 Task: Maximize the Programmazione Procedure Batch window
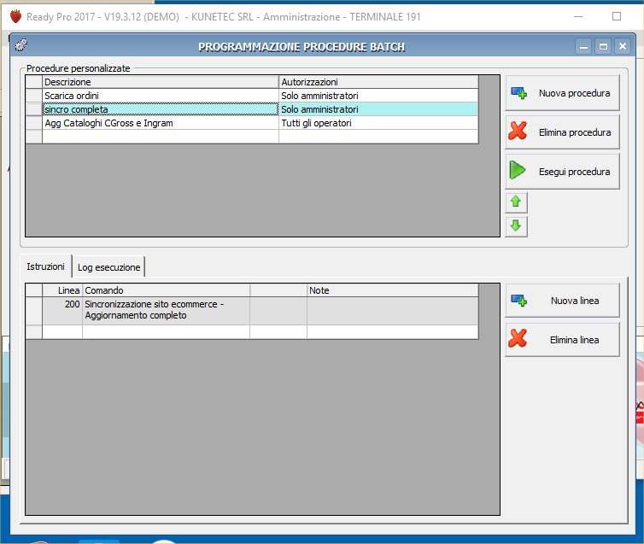coord(603,46)
